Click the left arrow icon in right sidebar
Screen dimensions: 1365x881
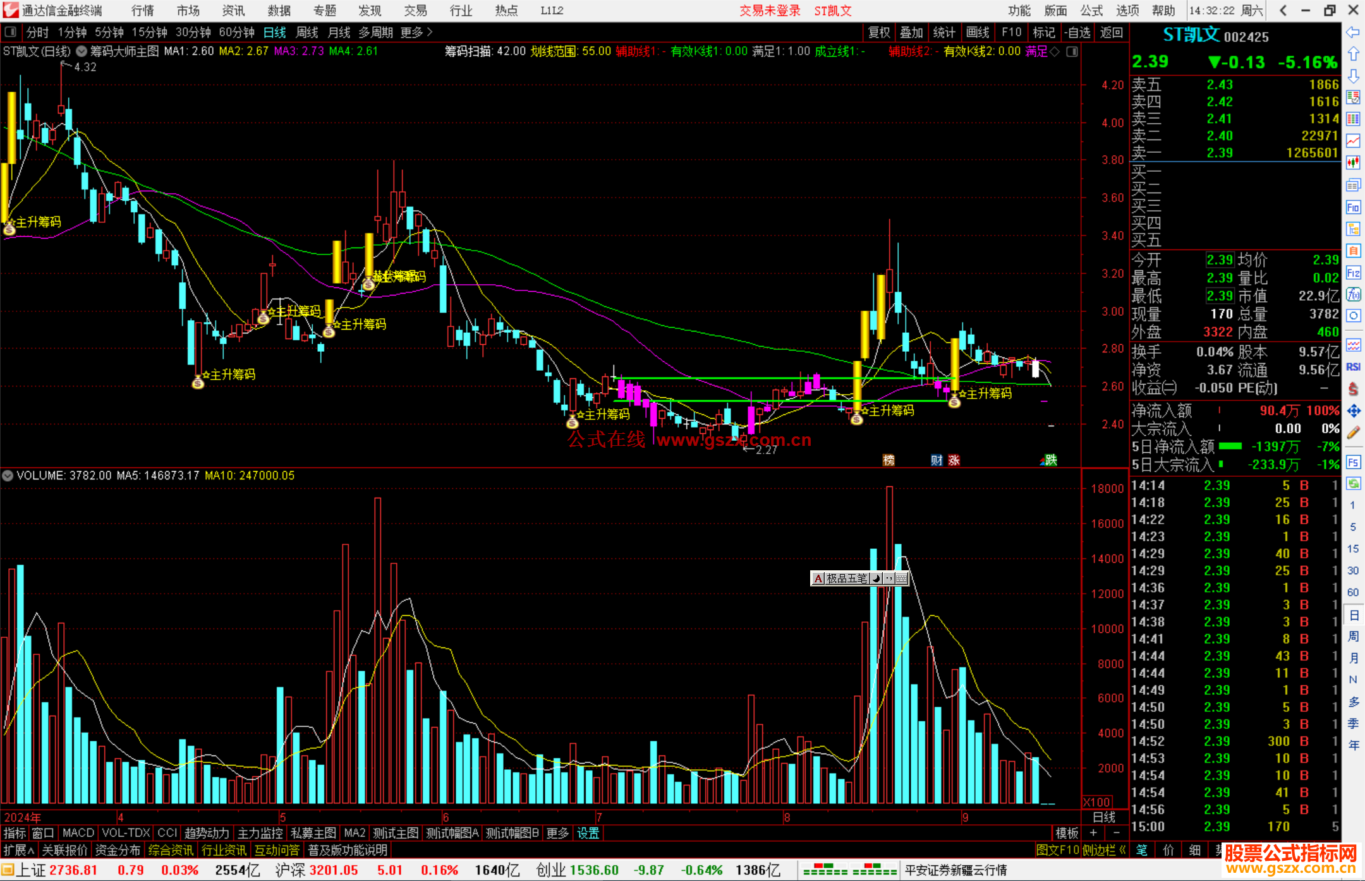[x=1353, y=32]
